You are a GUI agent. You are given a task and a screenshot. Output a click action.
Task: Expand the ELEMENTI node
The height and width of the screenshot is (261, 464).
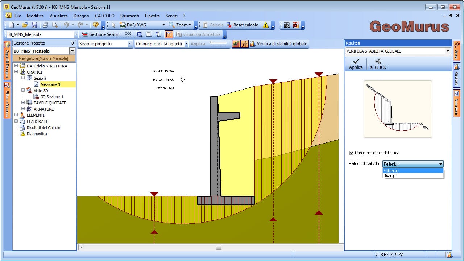(16, 115)
